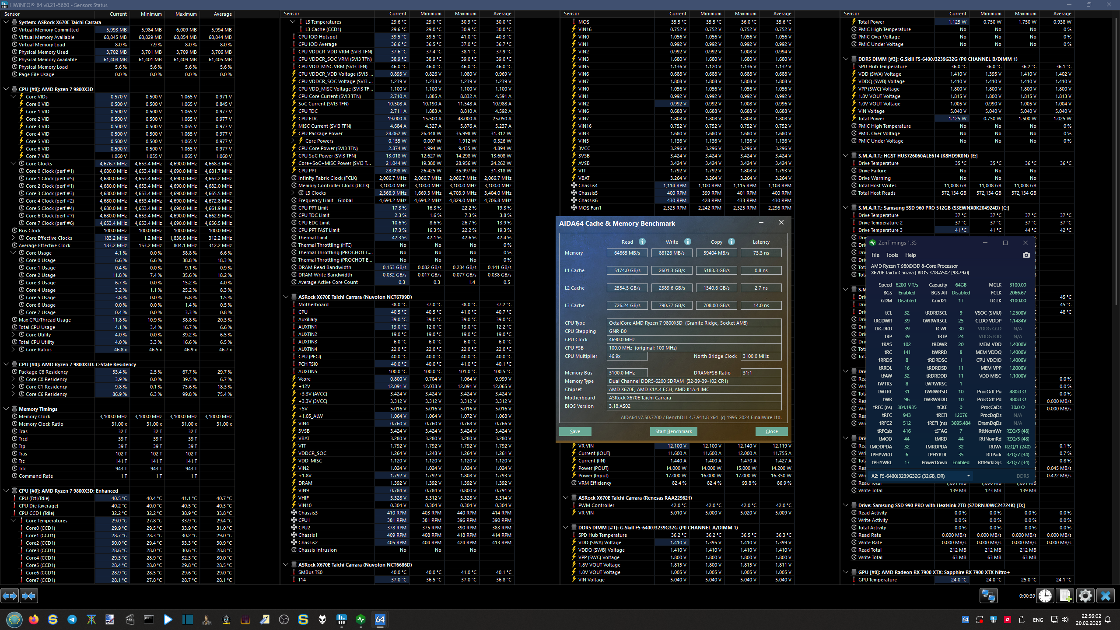The image size is (1120, 630).
Task: Click the logging sheet with plus icon
Action: click(x=1065, y=596)
